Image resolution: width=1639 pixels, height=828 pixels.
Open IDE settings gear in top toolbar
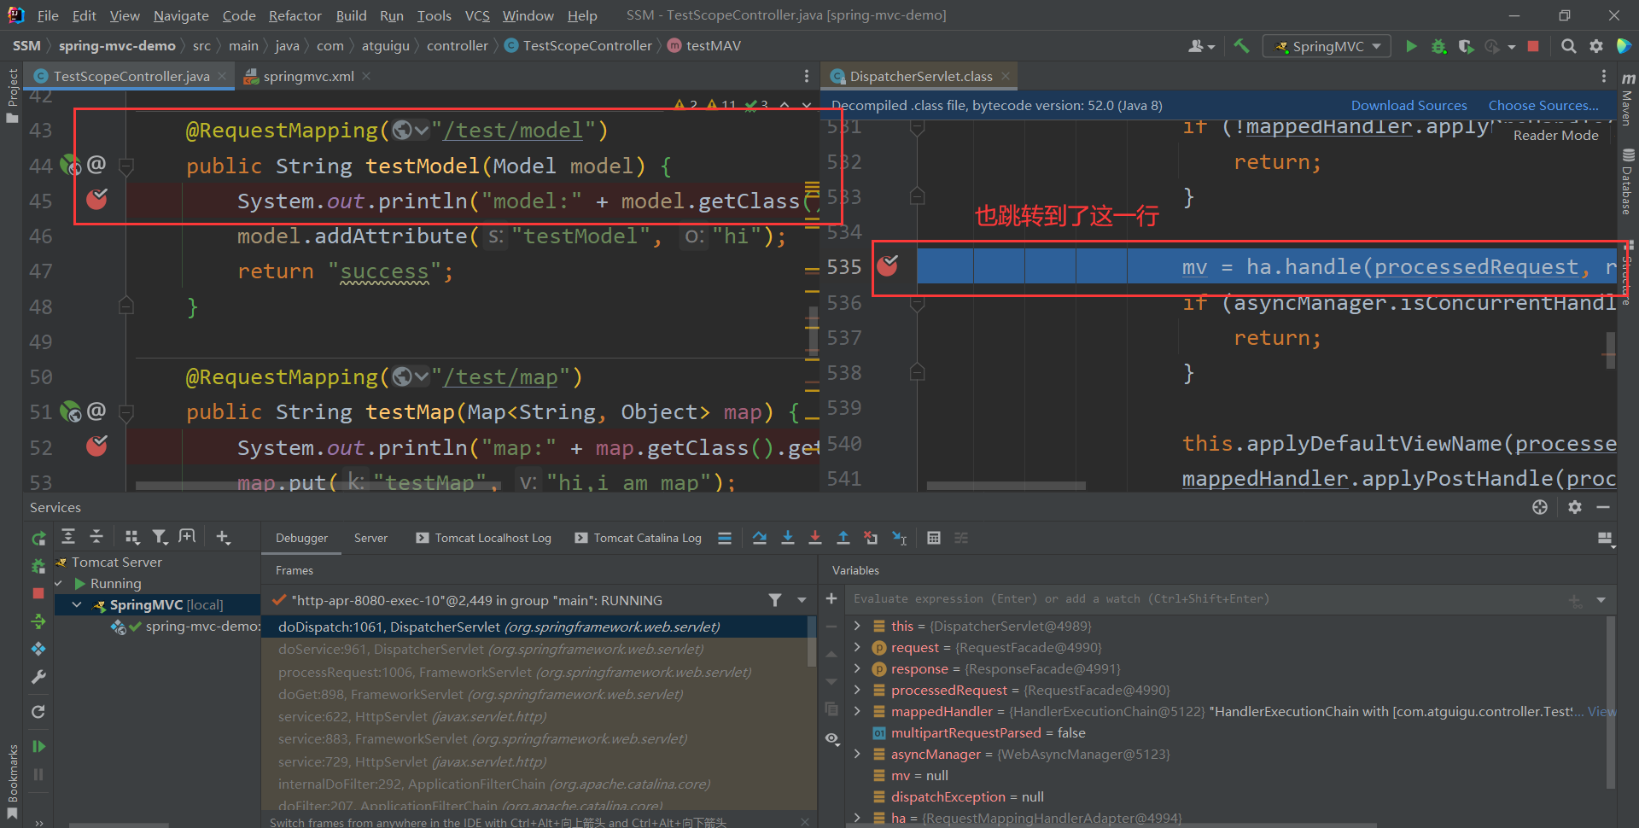[1595, 46]
